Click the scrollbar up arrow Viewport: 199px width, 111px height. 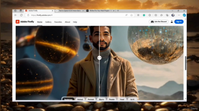[x=186, y=19]
